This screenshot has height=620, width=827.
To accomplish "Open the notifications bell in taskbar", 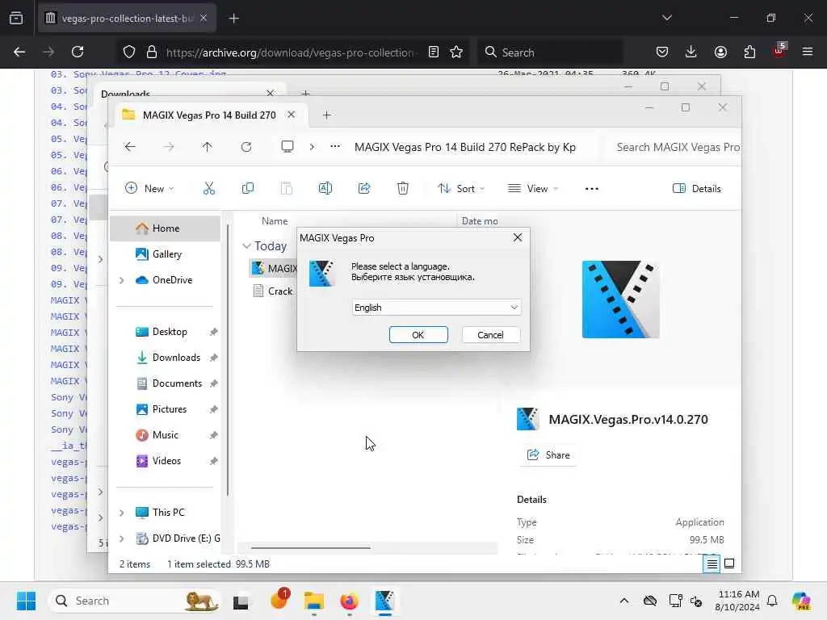I will pyautogui.click(x=772, y=601).
